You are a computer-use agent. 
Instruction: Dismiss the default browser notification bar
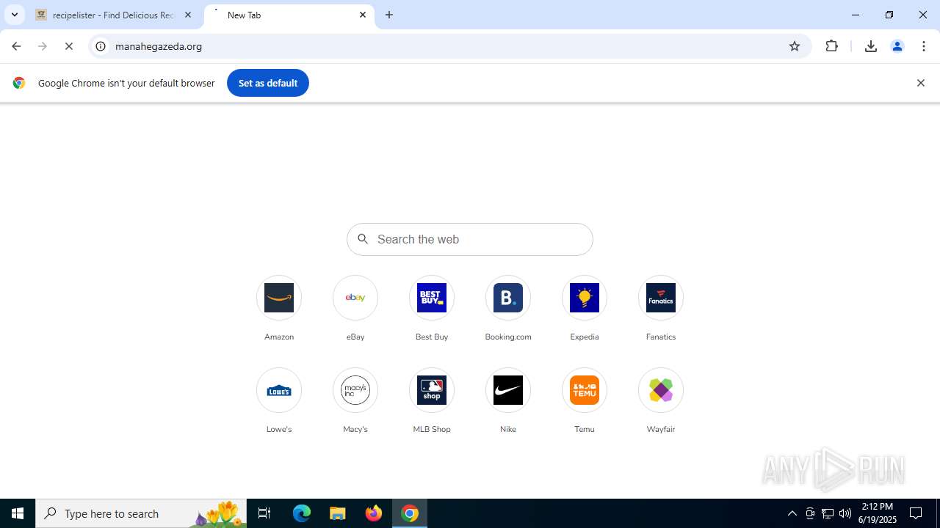(x=921, y=83)
